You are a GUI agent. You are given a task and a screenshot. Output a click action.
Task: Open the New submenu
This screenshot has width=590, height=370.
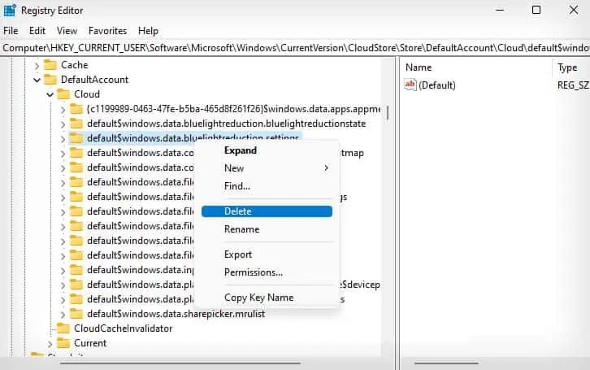[x=267, y=168]
